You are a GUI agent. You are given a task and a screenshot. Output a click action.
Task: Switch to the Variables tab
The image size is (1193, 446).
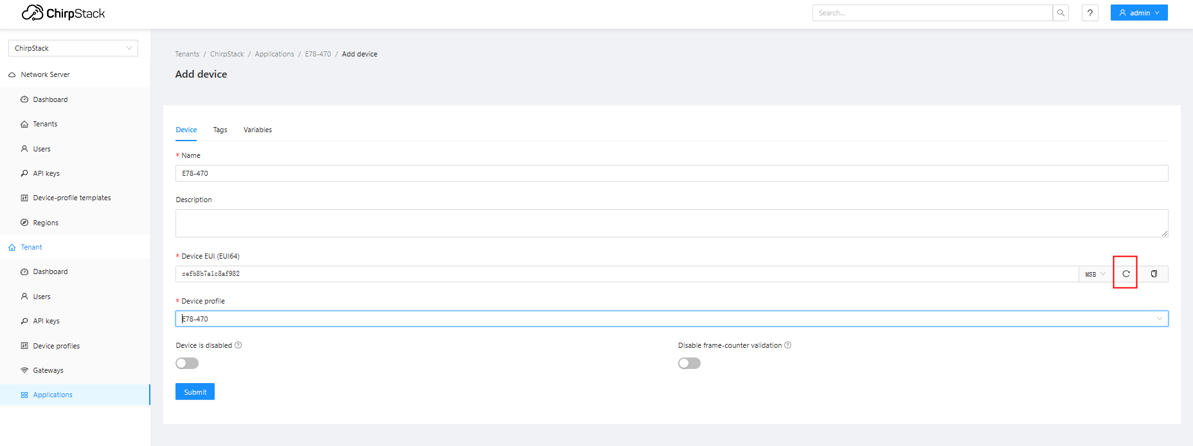click(x=257, y=130)
